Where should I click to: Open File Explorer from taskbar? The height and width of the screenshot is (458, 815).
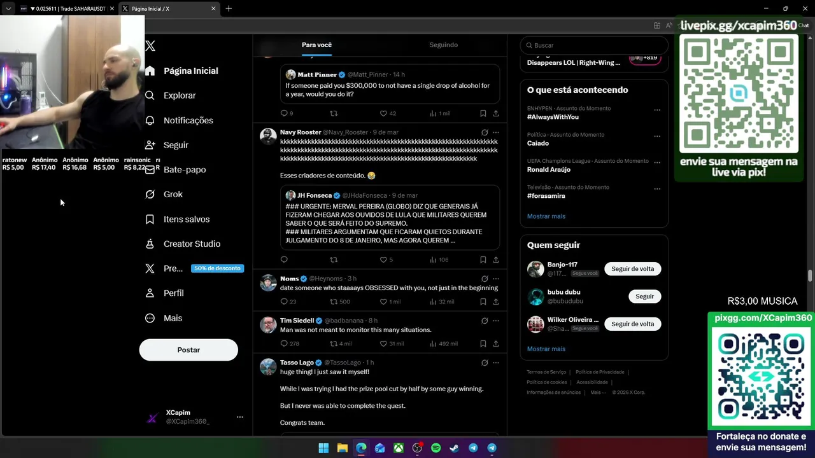pyautogui.click(x=342, y=448)
